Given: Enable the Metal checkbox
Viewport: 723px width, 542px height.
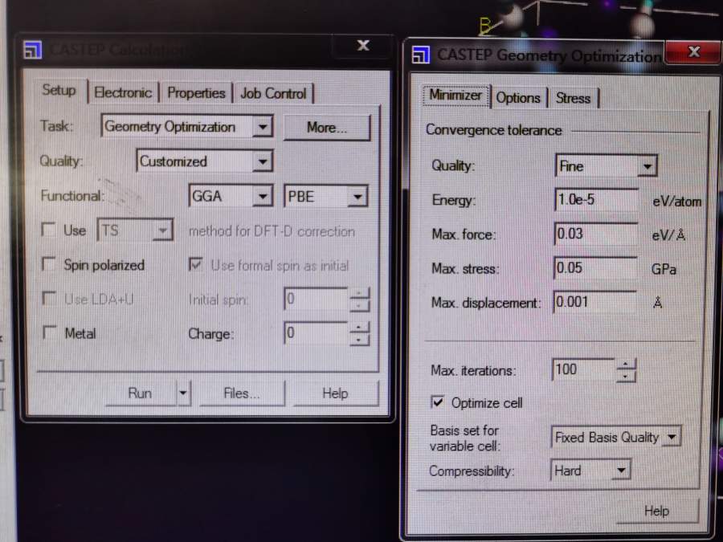Looking at the screenshot, I should (48, 332).
